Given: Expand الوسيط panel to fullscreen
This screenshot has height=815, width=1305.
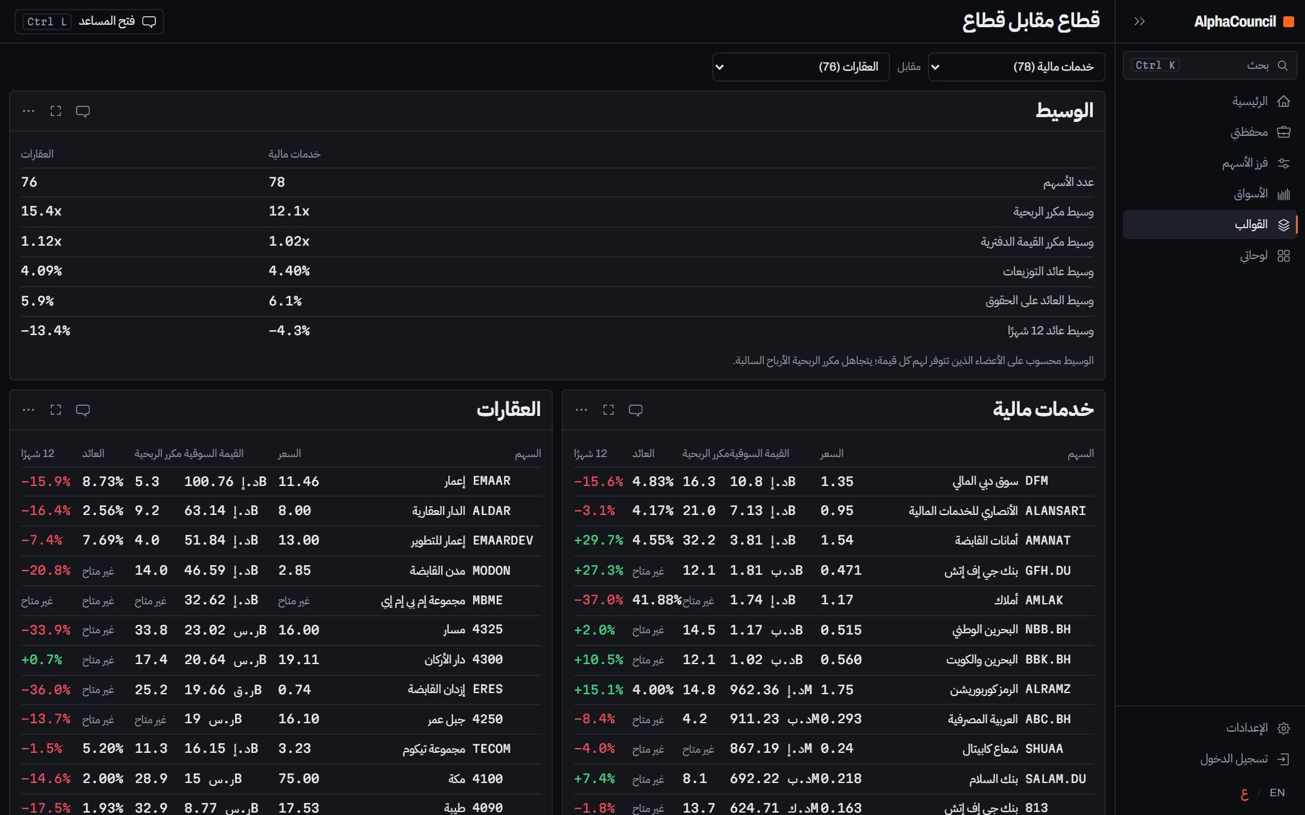Looking at the screenshot, I should [56, 111].
